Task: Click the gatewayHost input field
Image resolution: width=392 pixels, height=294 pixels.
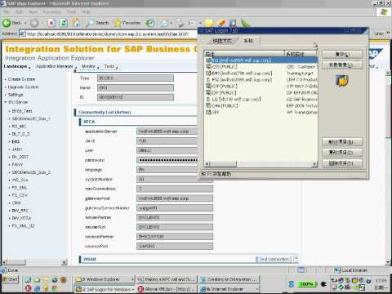Action: click(175, 198)
